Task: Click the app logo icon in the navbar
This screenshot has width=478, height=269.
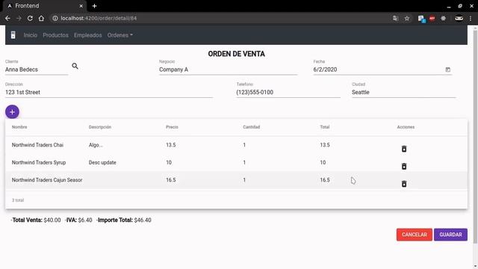Action: (13, 35)
